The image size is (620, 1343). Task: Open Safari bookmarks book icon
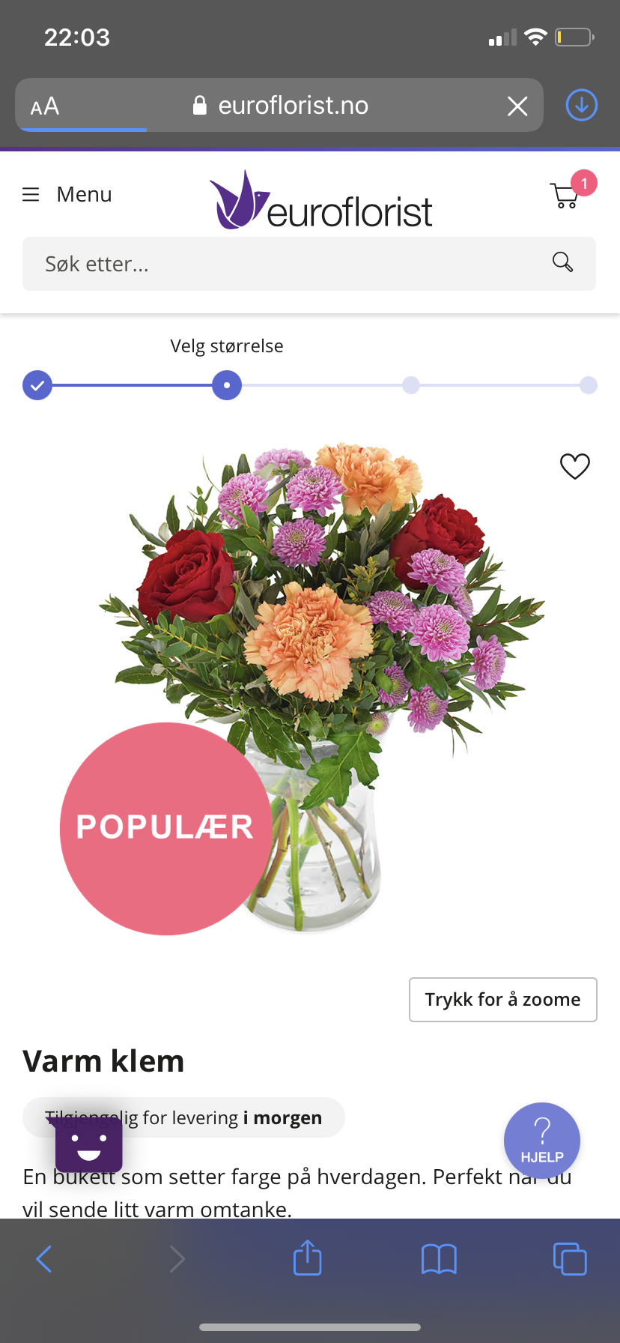[x=439, y=1259]
